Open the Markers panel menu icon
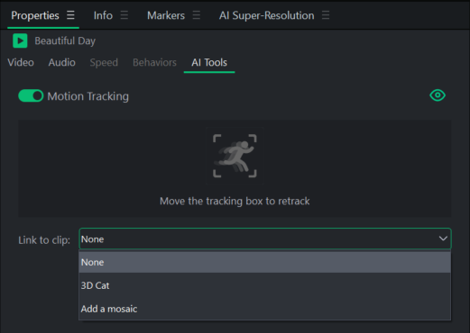Viewport: 470px width, 333px height. point(197,15)
